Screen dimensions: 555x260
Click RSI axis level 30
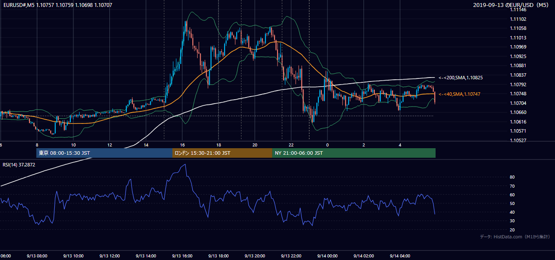coord(512,221)
